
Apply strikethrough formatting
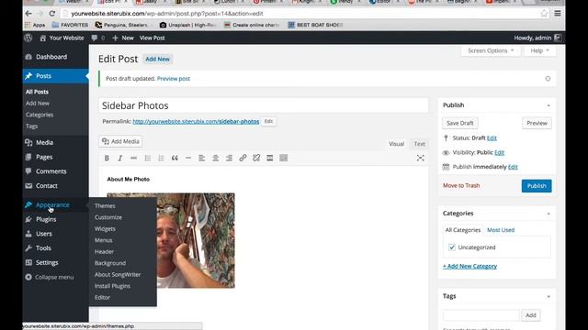(x=133, y=158)
